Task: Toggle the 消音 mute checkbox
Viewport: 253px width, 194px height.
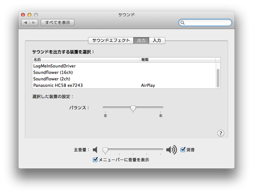Action: coord(183,149)
